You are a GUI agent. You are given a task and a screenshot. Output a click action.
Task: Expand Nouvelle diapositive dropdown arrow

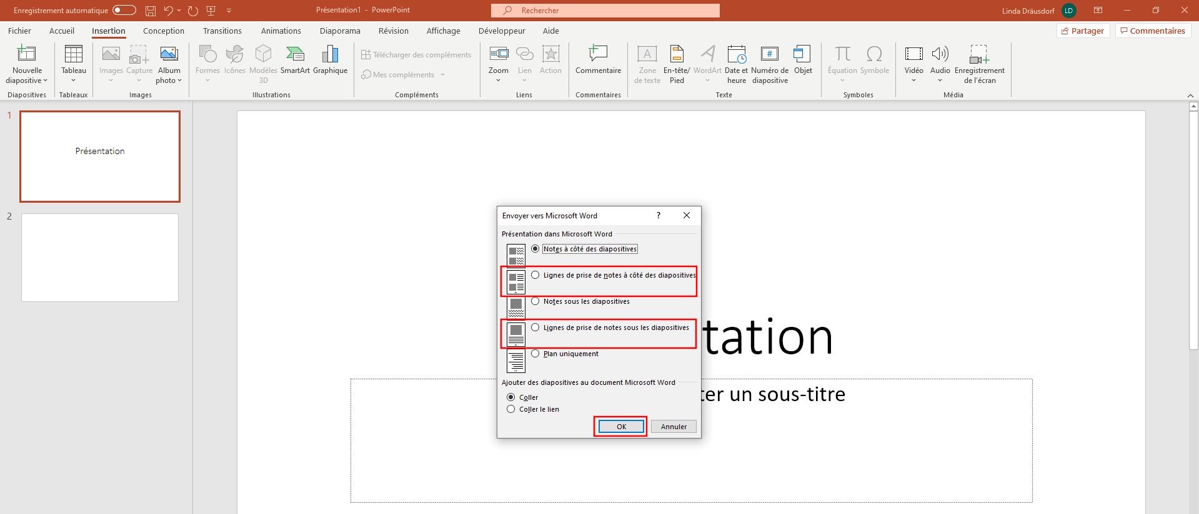(x=45, y=80)
